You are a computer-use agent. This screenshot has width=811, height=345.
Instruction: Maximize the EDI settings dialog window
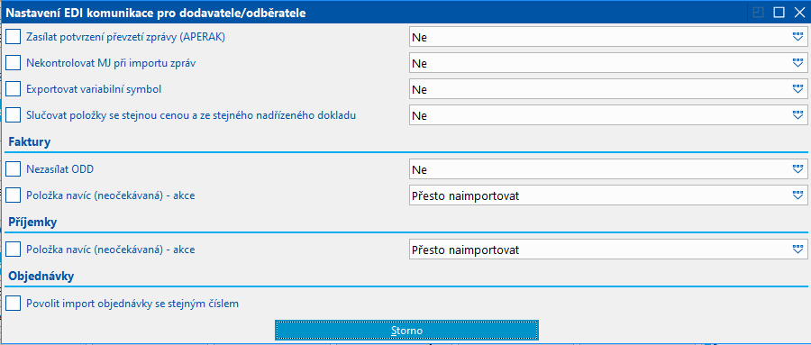[x=779, y=13]
